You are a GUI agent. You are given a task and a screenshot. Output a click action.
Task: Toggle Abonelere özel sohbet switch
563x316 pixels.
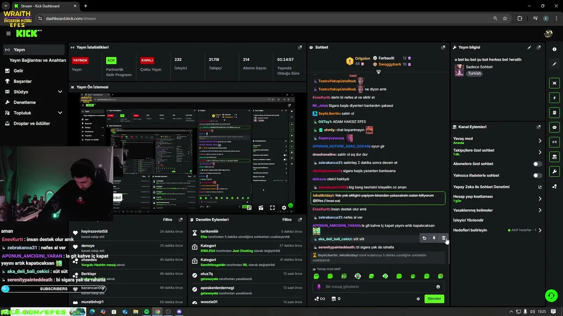coord(537,164)
